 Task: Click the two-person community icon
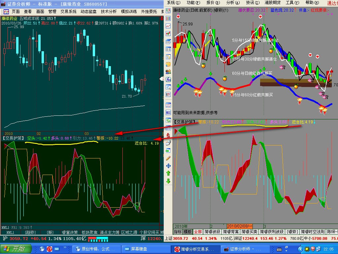(168, 72)
